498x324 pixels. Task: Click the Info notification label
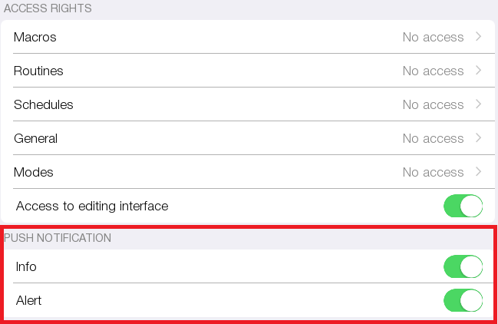coord(26,266)
